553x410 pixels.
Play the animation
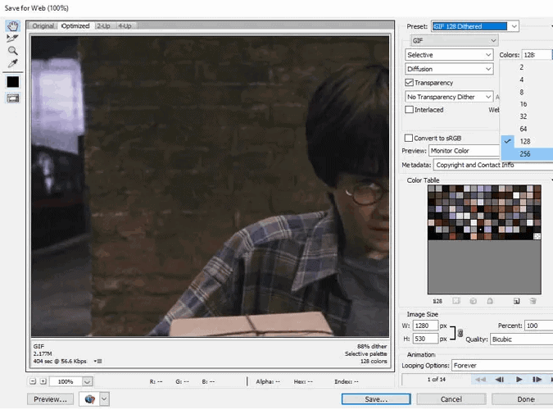tap(519, 380)
